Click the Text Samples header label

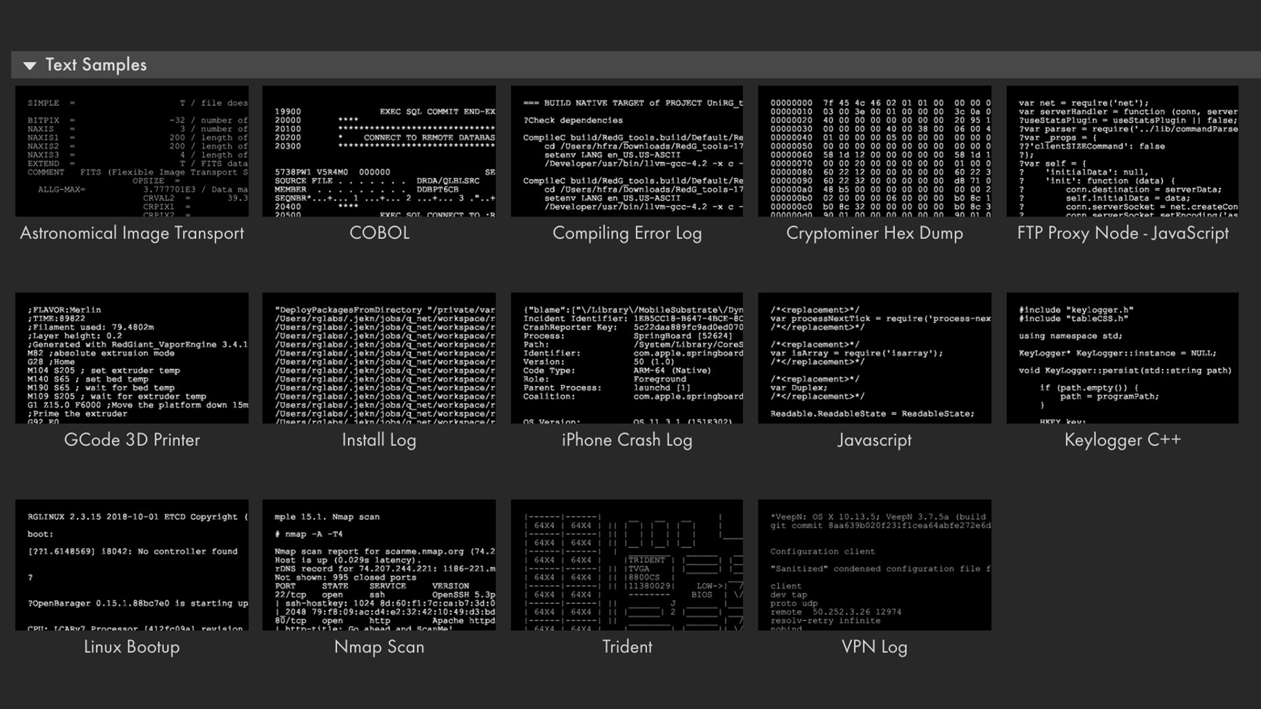[96, 65]
